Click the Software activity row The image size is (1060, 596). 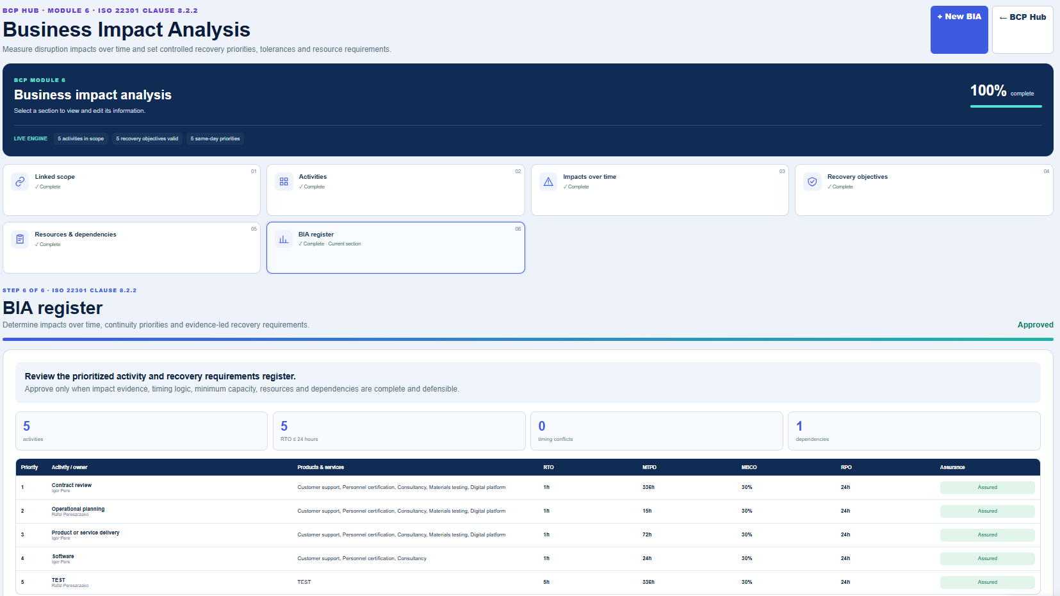tap(528, 559)
